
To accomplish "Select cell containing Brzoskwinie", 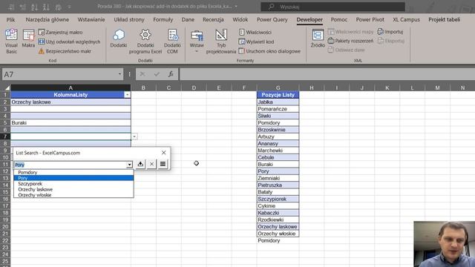I will click(278, 130).
